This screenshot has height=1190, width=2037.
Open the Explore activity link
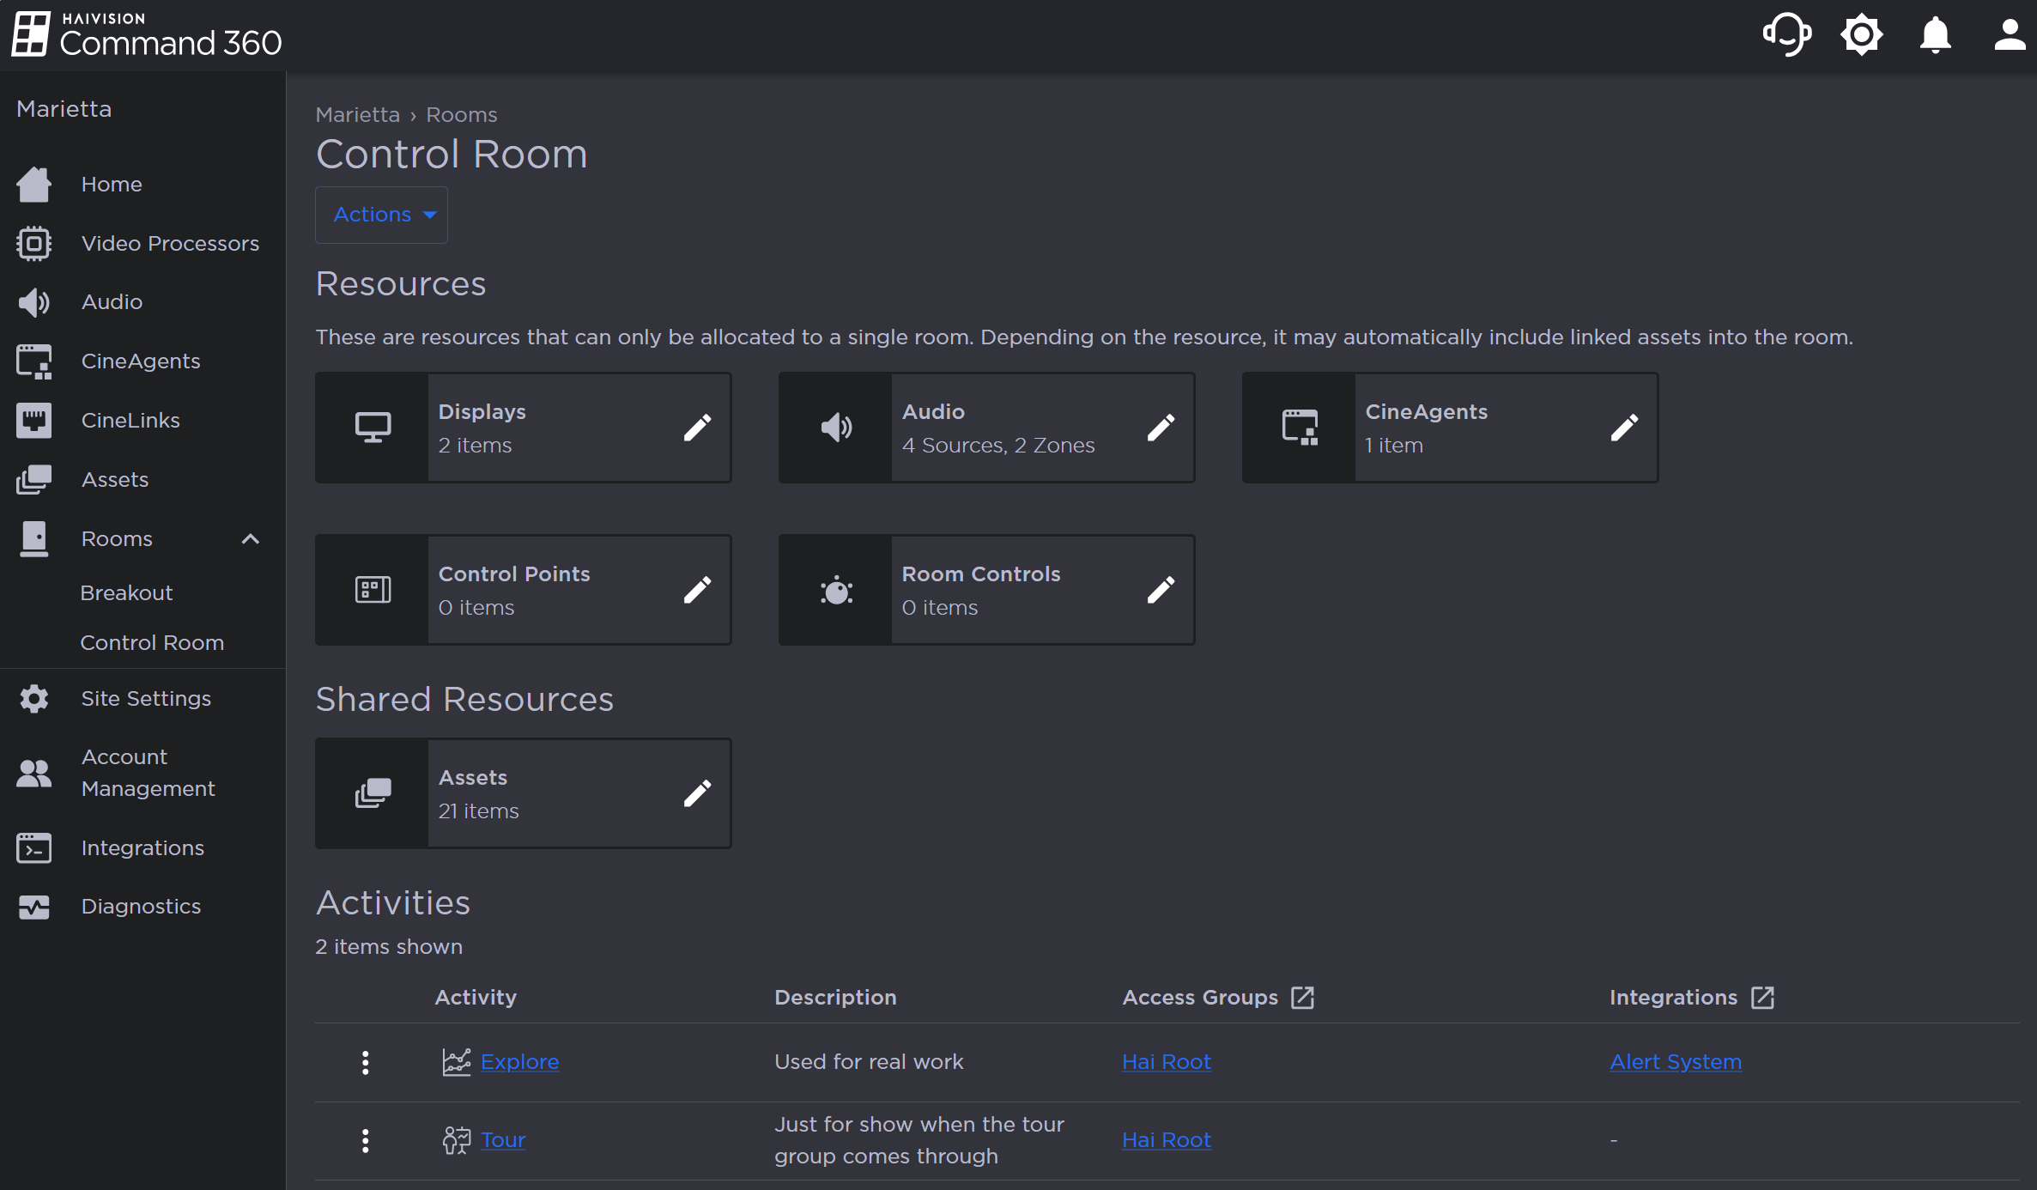pyautogui.click(x=519, y=1062)
